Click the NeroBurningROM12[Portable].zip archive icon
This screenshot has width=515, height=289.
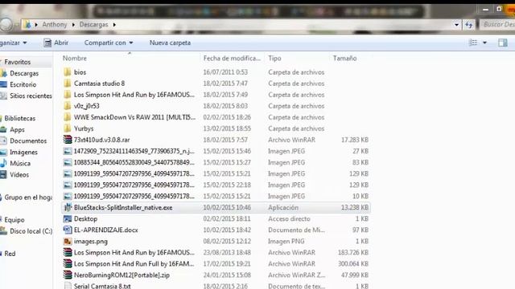click(68, 275)
